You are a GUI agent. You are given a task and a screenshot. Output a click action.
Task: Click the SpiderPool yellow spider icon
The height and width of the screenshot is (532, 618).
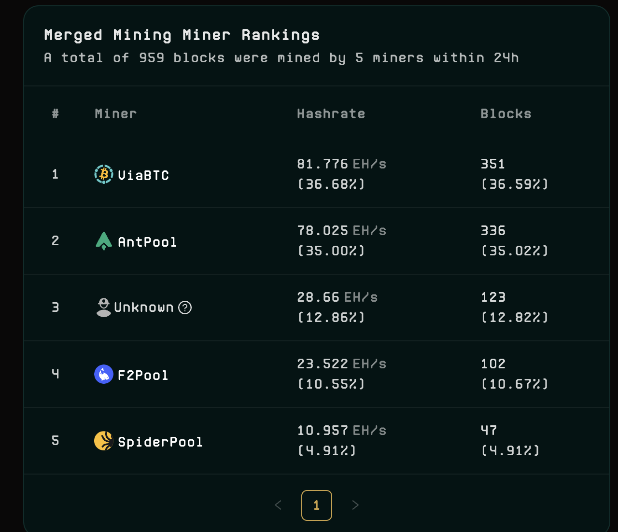pos(103,441)
